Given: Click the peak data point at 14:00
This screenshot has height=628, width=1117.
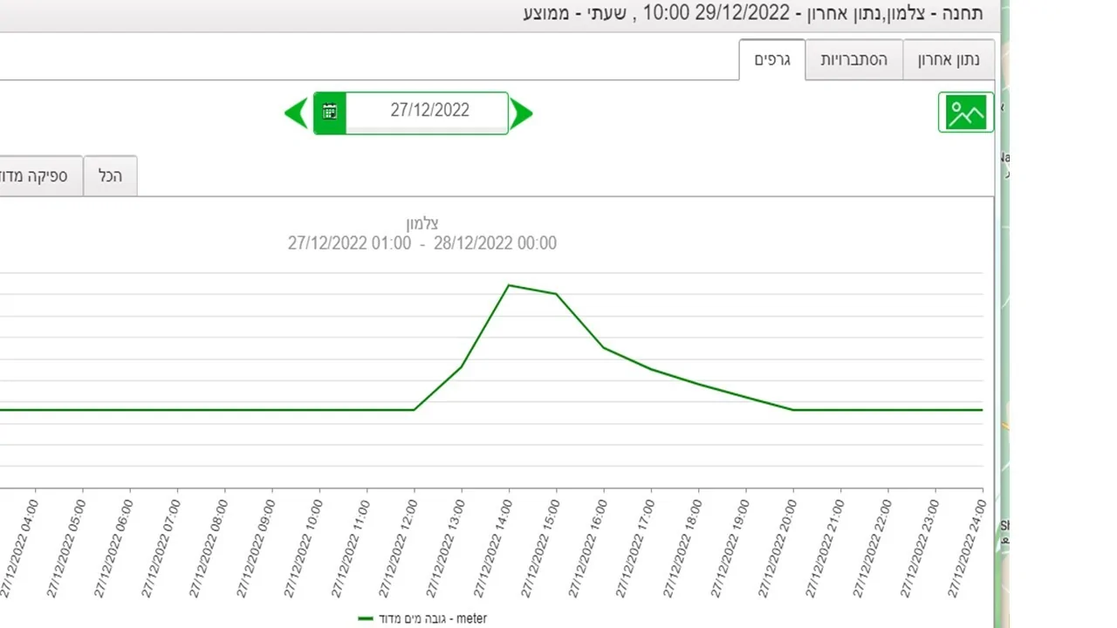Looking at the screenshot, I should (x=509, y=285).
